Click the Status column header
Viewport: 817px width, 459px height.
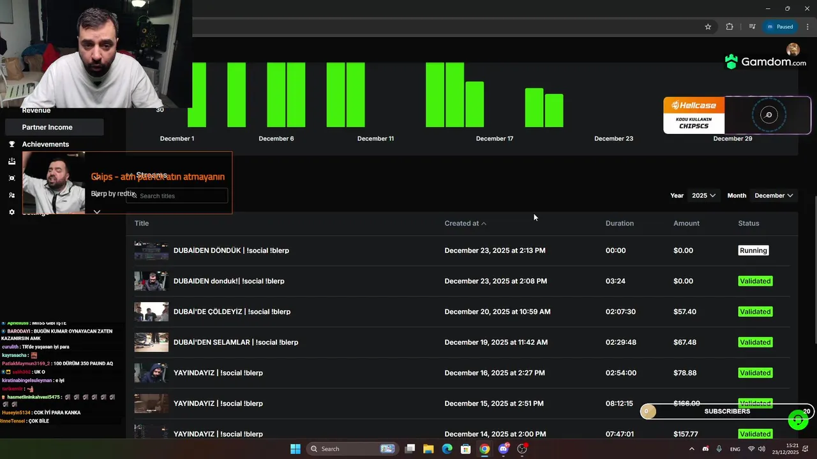pos(749,223)
